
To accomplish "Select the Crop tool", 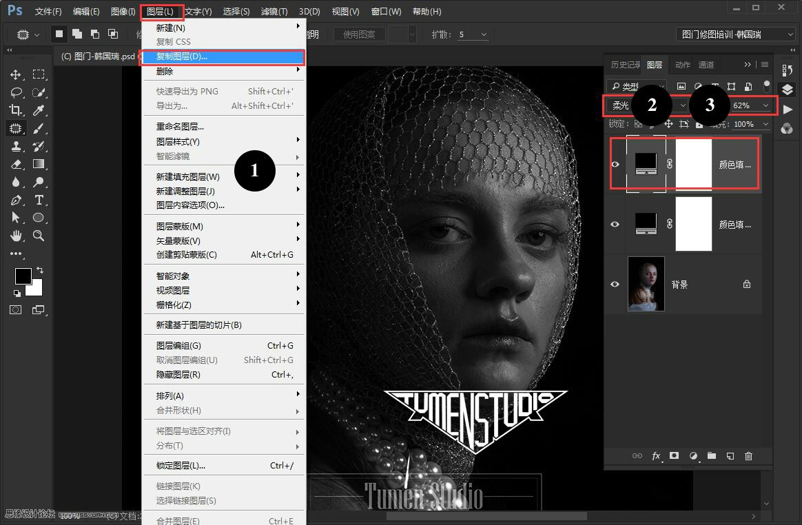I will 15,110.
